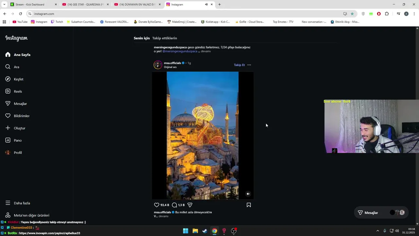Open the Windows Start menu
419x236 pixels.
pos(186,231)
